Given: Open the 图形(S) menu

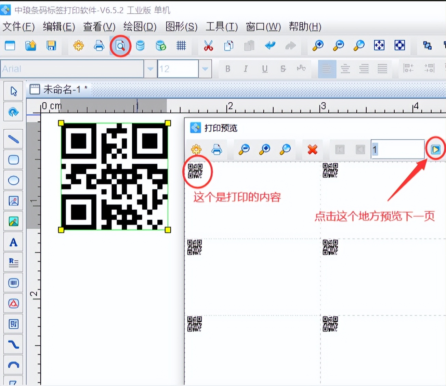Looking at the screenshot, I should point(182,27).
